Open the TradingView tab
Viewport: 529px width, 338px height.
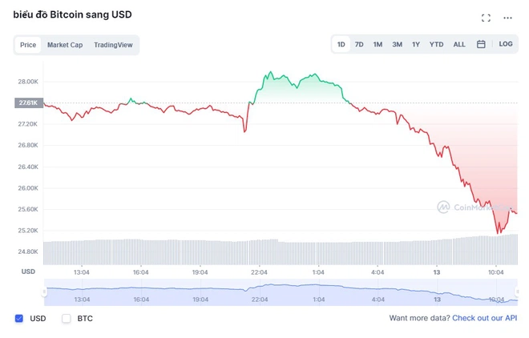point(113,45)
